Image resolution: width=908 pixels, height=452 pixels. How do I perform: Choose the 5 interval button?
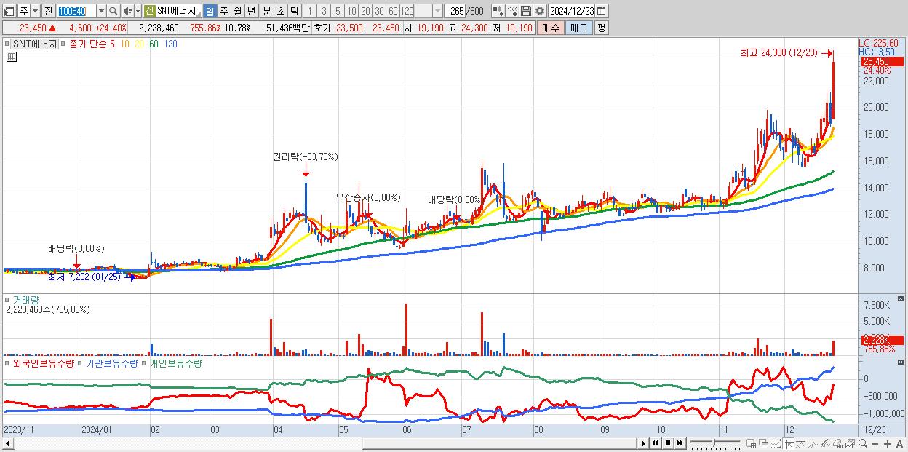click(x=338, y=11)
